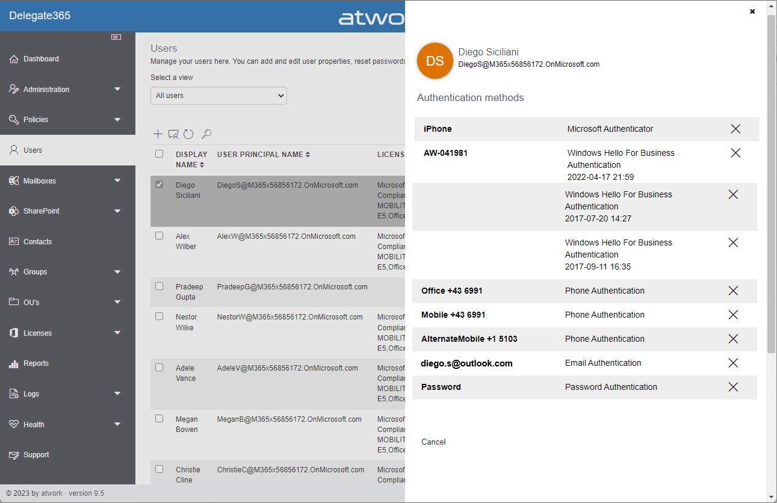Expand the Administration menu arrow

click(x=117, y=90)
